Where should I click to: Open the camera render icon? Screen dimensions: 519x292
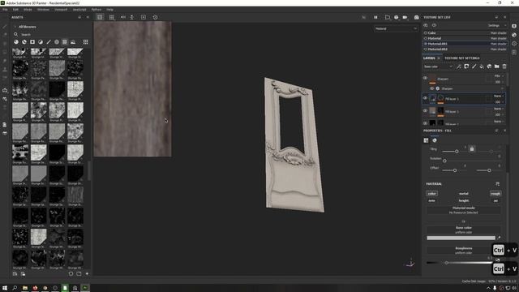[x=416, y=17]
